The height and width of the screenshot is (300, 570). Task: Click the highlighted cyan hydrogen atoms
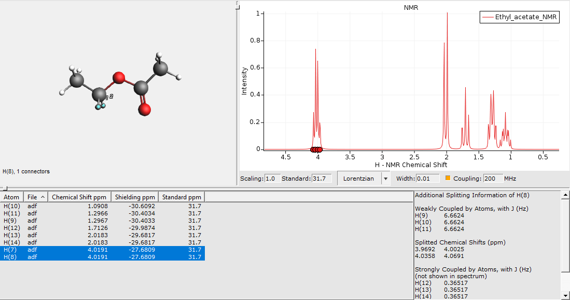click(x=100, y=106)
